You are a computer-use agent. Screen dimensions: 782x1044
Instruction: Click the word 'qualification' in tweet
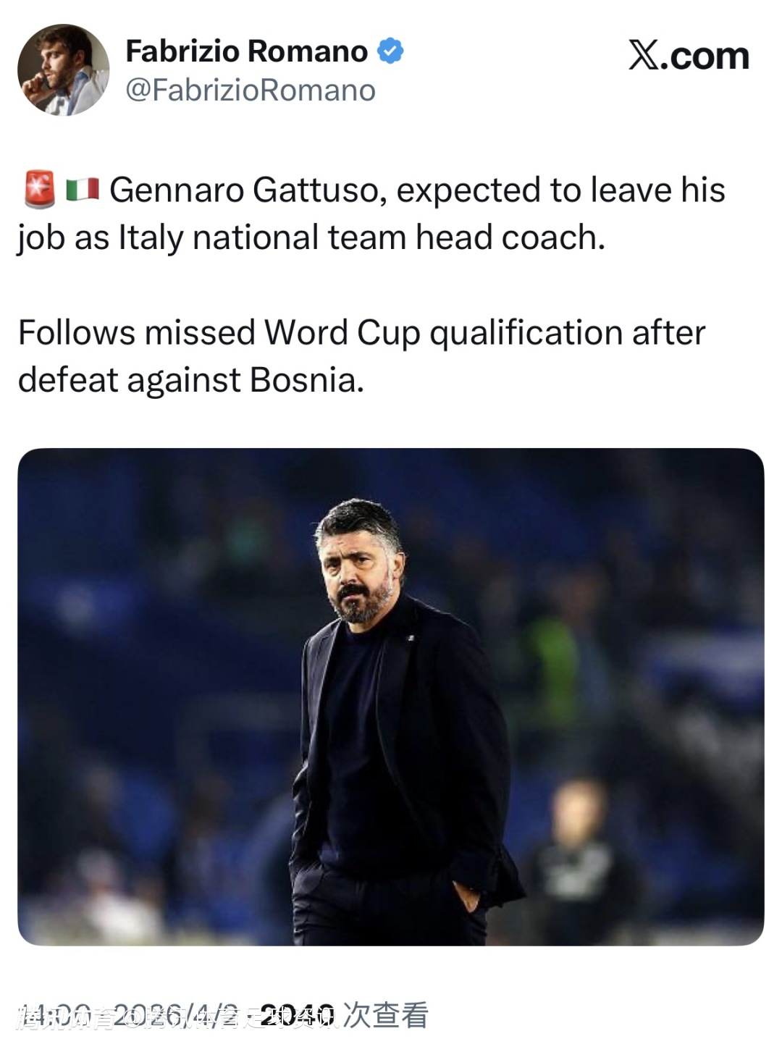coord(526,333)
